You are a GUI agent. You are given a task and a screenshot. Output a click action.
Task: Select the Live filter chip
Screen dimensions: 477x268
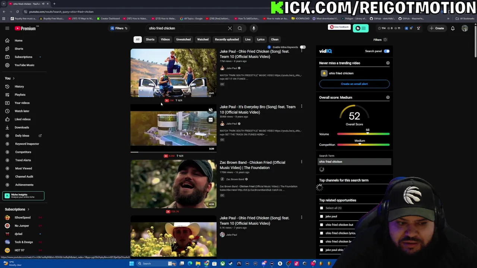tap(248, 39)
